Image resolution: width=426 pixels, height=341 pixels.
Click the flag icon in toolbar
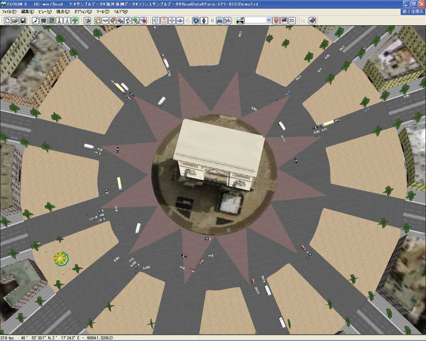coord(284,20)
